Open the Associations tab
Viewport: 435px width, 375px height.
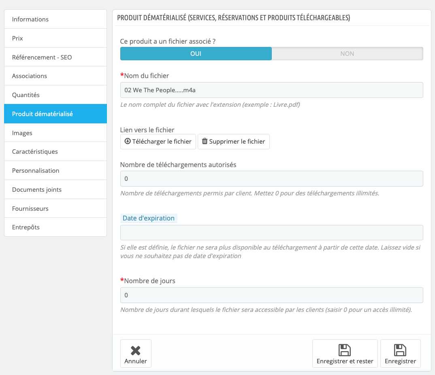[55, 76]
